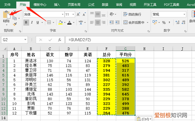The height and width of the screenshot is (121, 195).
Task: Select the 总分 header cell
Action: [106, 54]
